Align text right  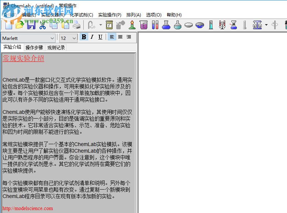coord(129,37)
